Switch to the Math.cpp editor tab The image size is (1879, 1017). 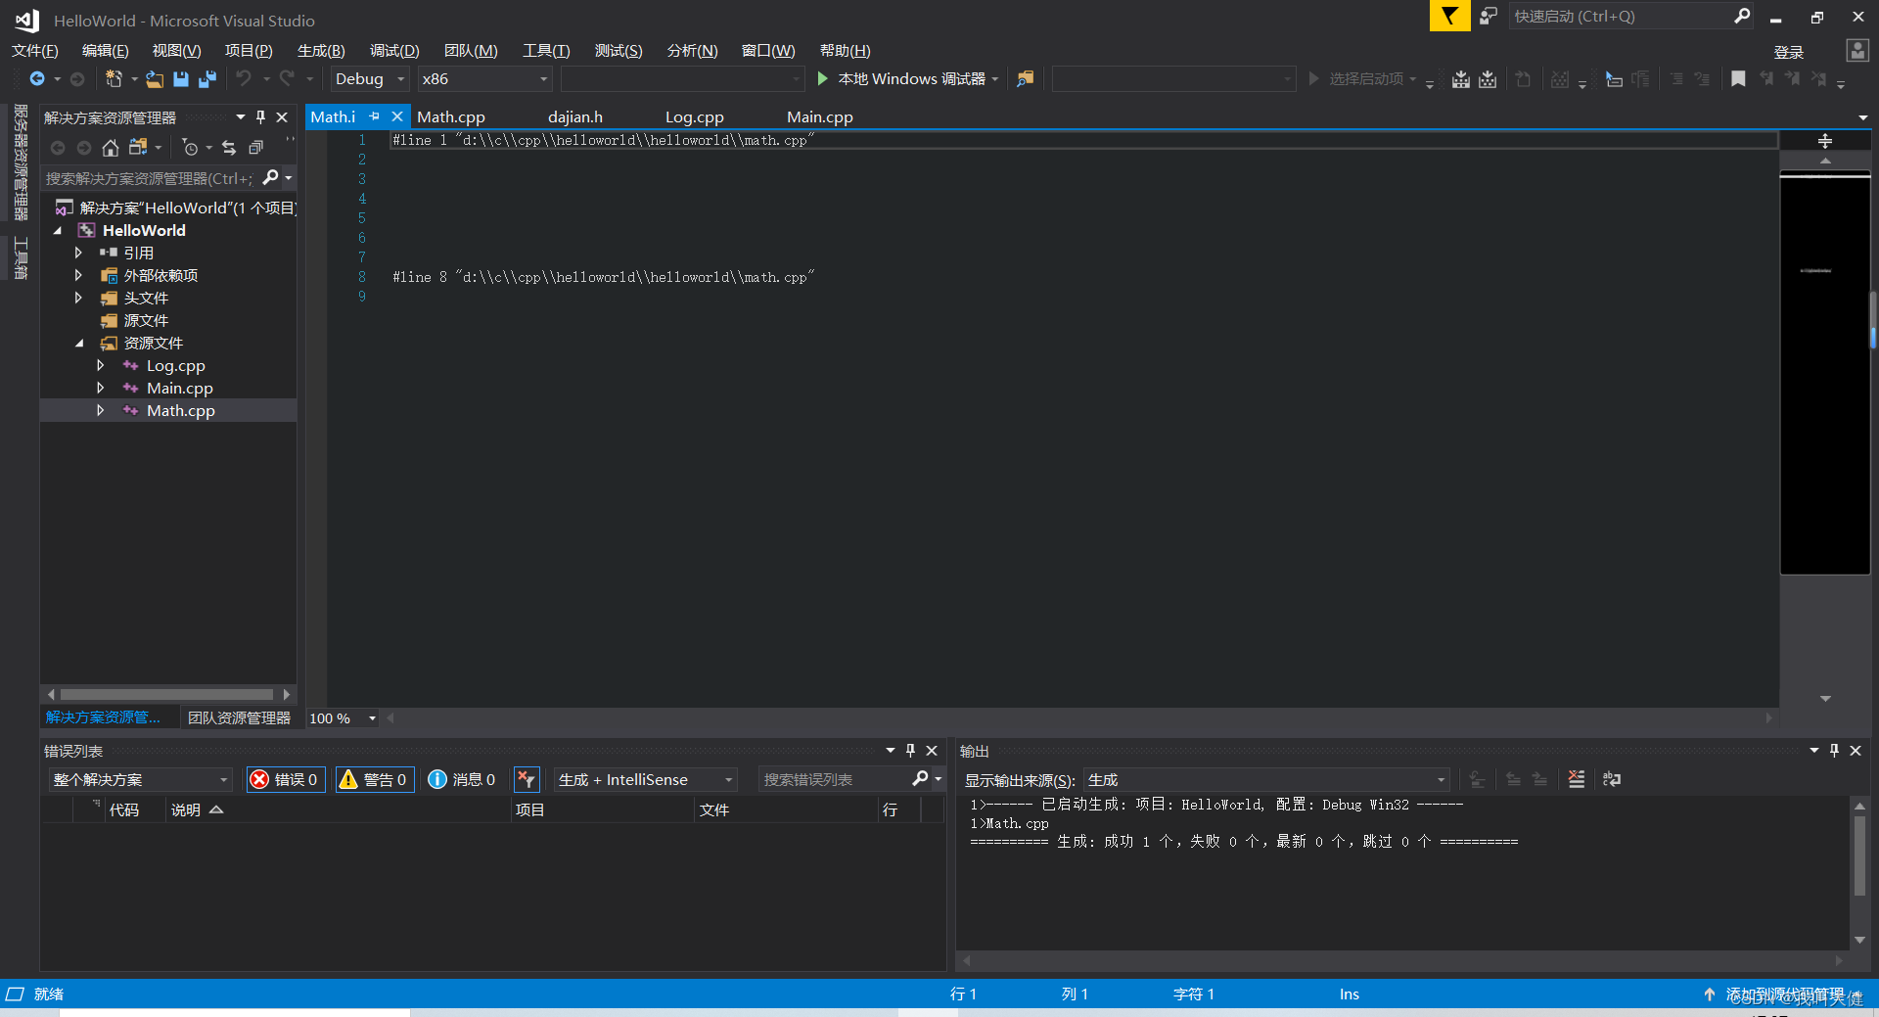451,116
